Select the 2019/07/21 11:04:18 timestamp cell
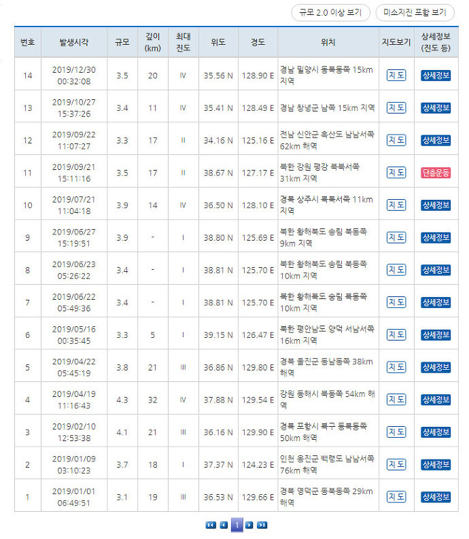This screenshot has width=469, height=539. click(x=74, y=205)
